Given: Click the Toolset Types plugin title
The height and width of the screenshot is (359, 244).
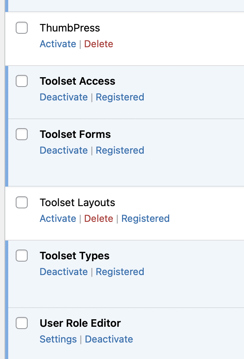Looking at the screenshot, I should coord(74,256).
